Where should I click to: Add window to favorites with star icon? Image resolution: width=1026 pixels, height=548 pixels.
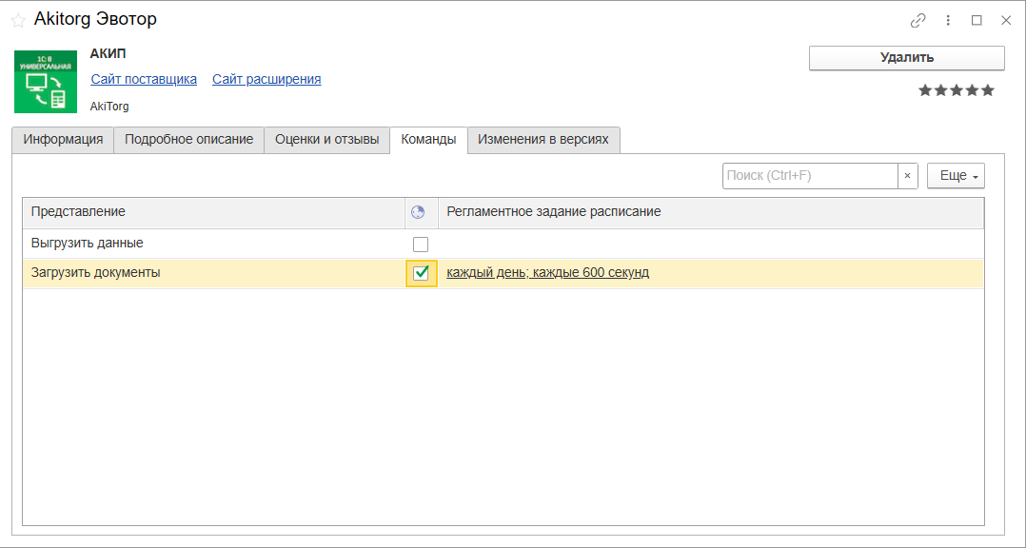[x=18, y=20]
